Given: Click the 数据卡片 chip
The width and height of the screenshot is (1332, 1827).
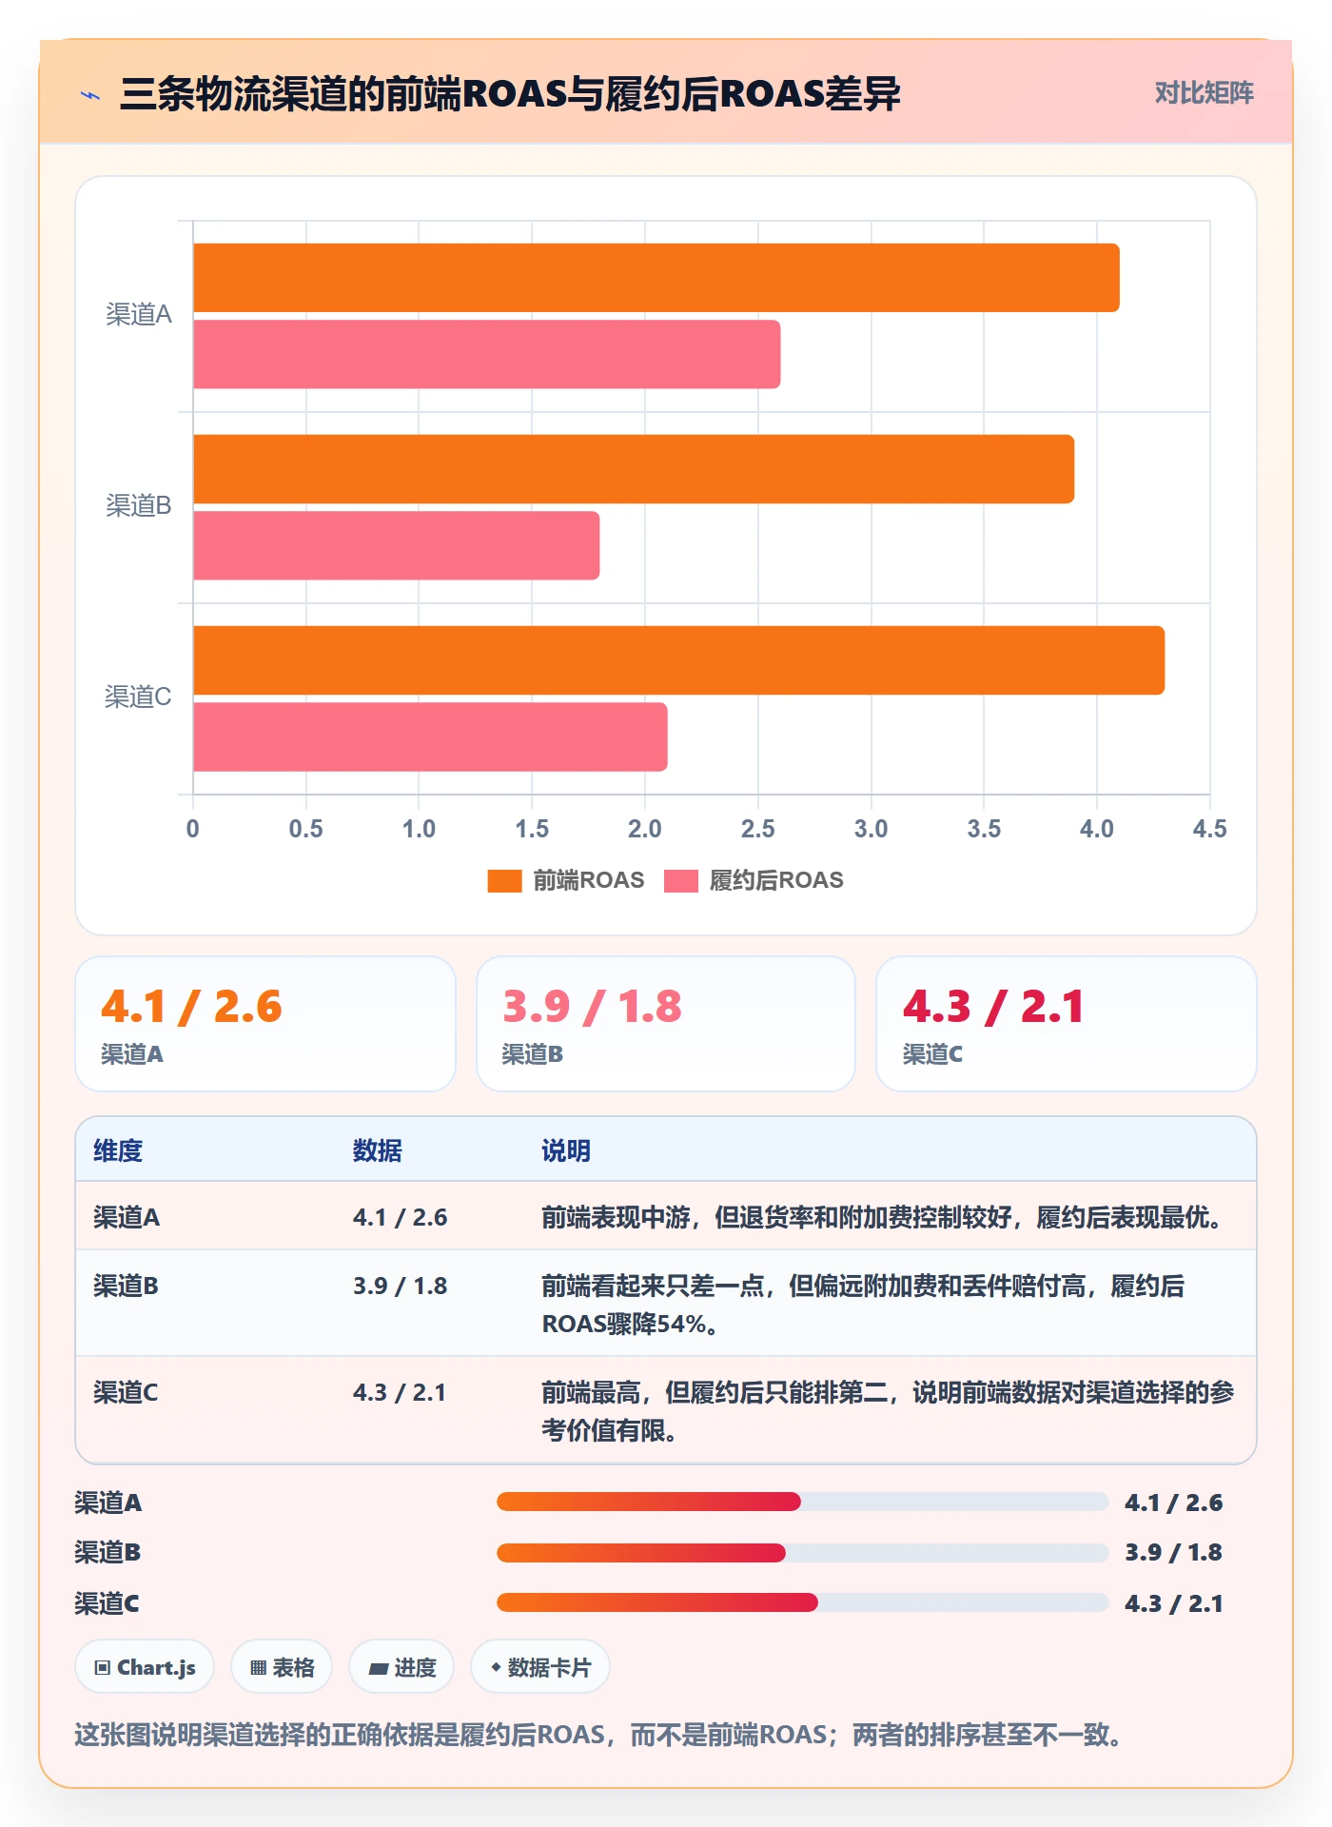Looking at the screenshot, I should coord(540,1667).
